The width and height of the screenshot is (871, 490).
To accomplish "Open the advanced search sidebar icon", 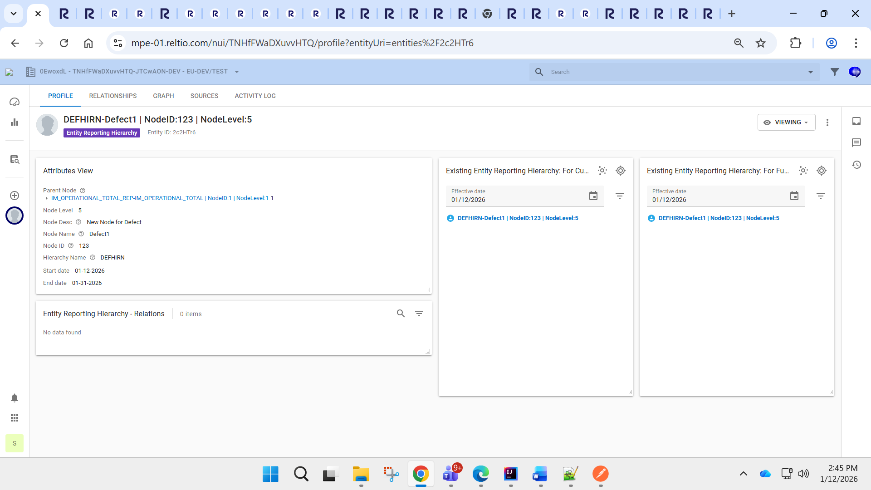I will pyautogui.click(x=15, y=159).
